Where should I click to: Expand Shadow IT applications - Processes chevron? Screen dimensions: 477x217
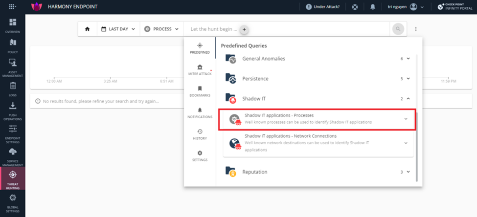coord(406,119)
